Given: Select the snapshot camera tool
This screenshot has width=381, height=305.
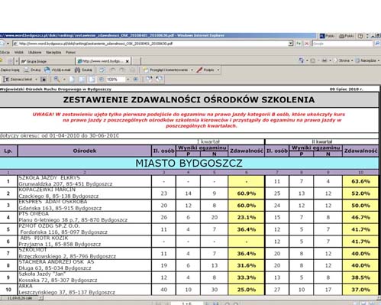Looking at the screenshot, I should (x=44, y=79).
